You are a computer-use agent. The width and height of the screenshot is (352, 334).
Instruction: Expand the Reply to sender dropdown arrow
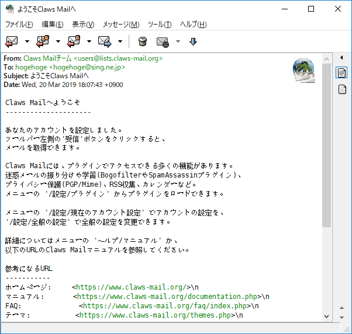(89, 41)
